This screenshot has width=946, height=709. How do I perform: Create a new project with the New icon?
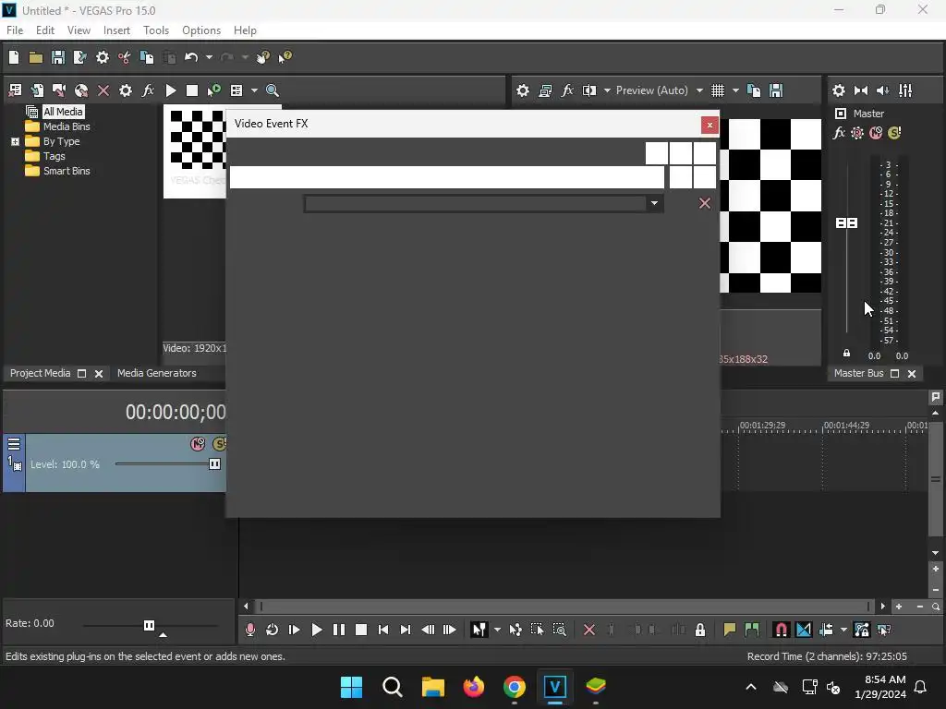coord(14,57)
